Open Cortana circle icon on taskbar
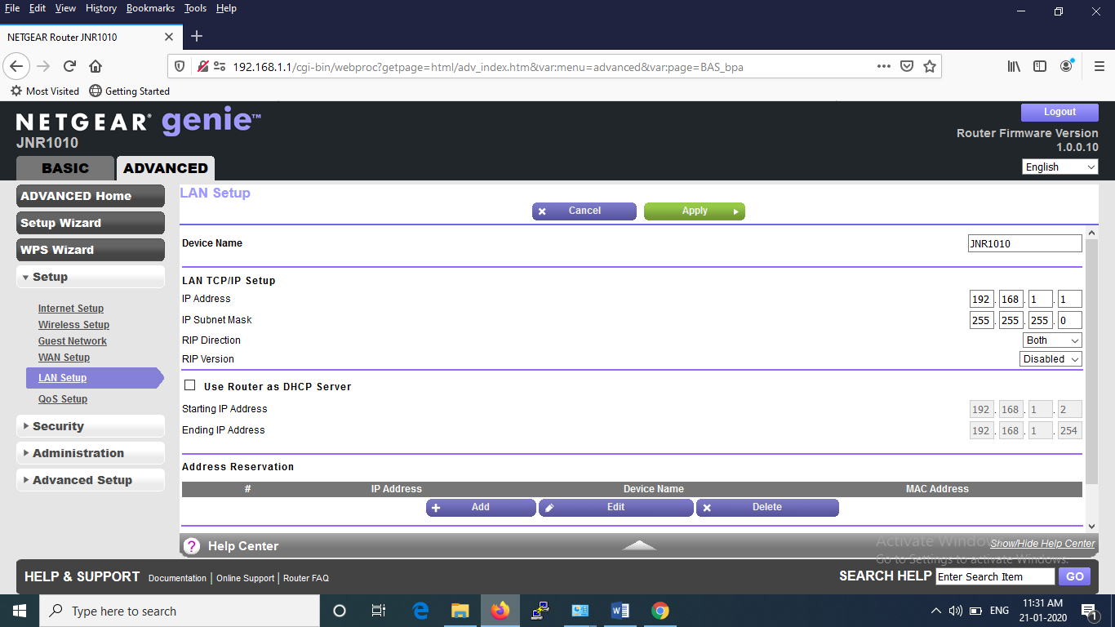 (340, 611)
